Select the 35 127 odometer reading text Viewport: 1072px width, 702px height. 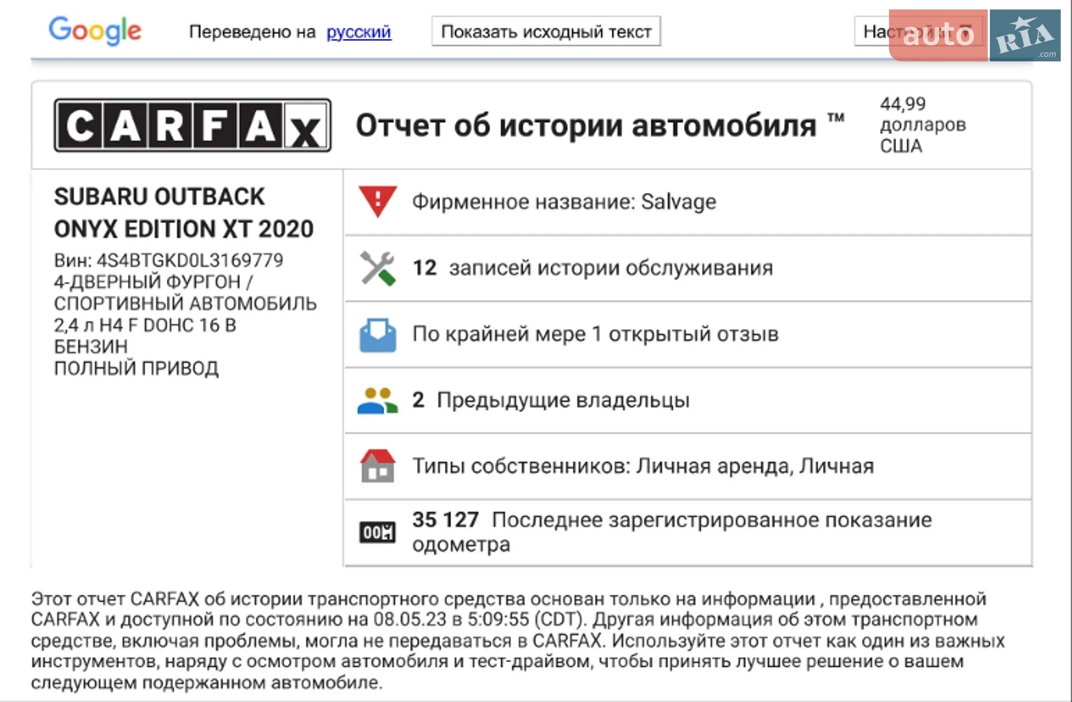672,532
